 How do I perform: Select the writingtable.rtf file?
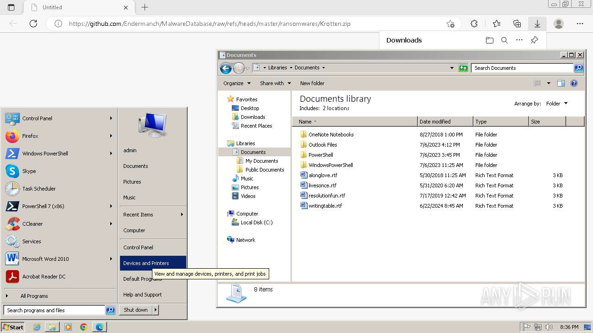click(x=325, y=206)
